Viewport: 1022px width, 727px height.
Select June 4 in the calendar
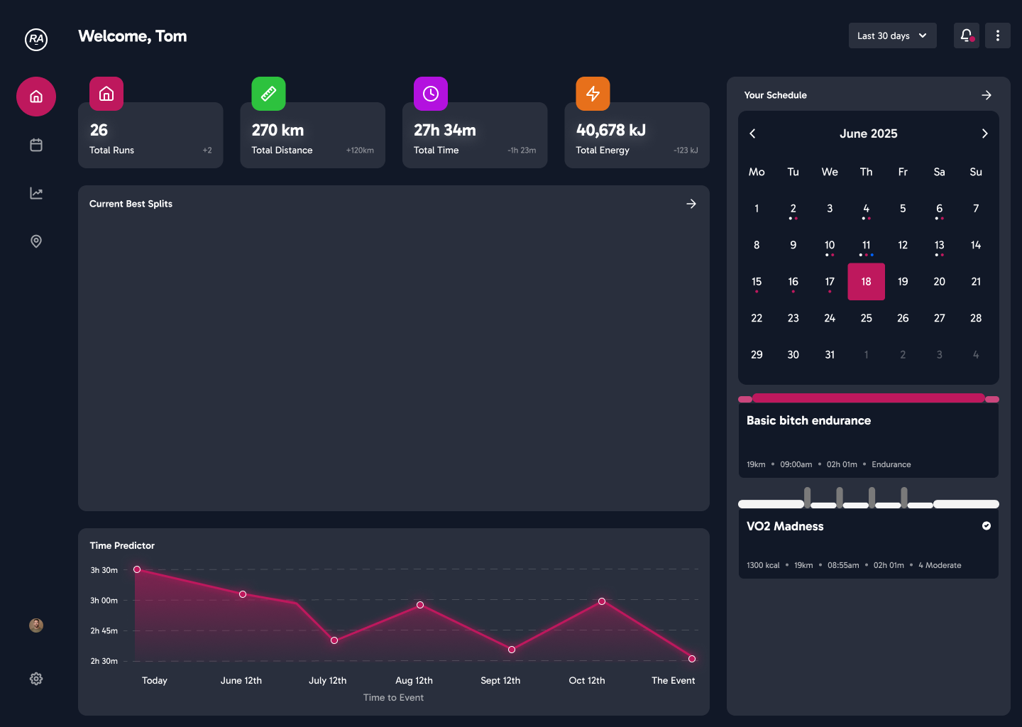(x=867, y=209)
